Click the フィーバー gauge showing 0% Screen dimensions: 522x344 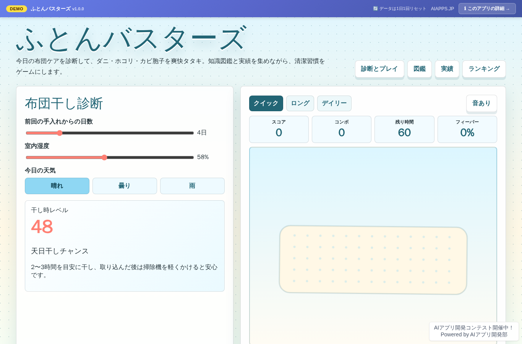tap(467, 129)
